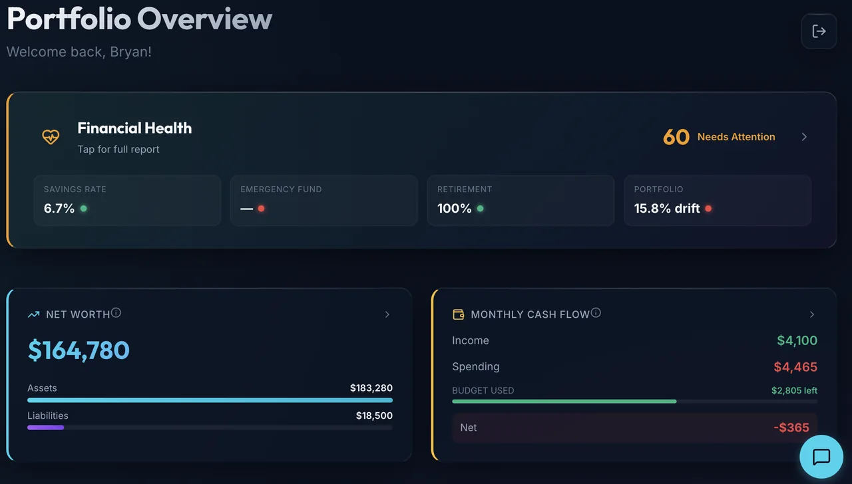Click the 6.7% savings rate value

[x=59, y=208]
